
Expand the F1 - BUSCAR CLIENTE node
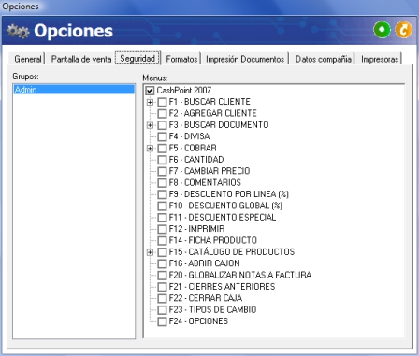pos(150,102)
